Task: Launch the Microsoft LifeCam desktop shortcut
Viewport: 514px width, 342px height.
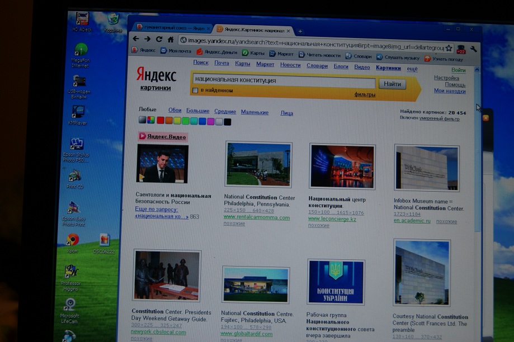Action: pyautogui.click(x=69, y=311)
